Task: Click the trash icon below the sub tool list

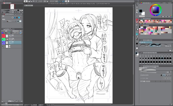Action: 172,50
